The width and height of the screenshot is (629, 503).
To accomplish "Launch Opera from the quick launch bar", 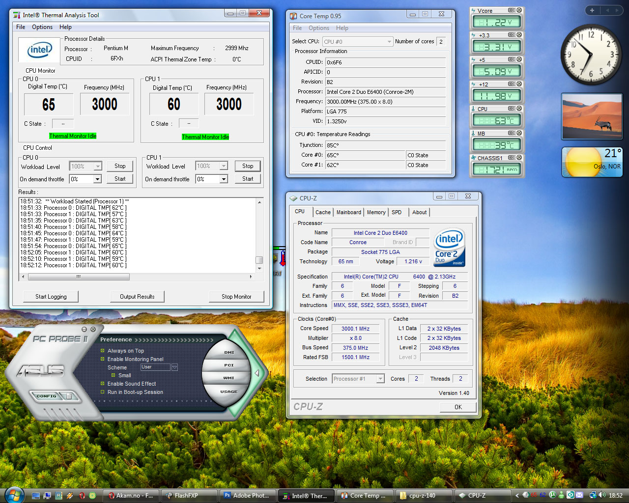I will pyautogui.click(x=82, y=496).
